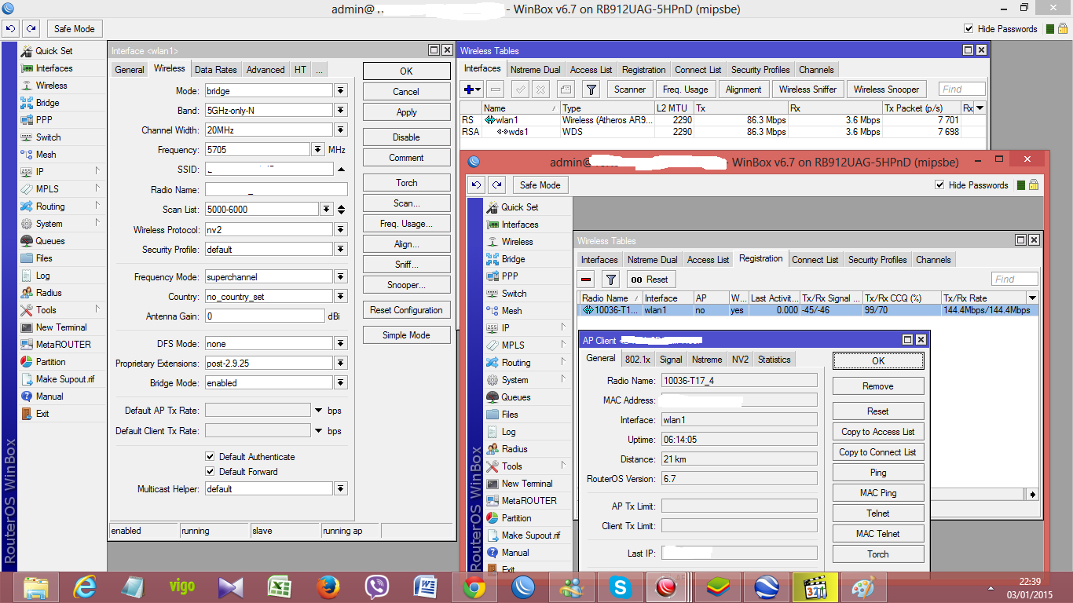The image size is (1073, 603).
Task: Open Firefox from the taskbar
Action: pyautogui.click(x=328, y=587)
